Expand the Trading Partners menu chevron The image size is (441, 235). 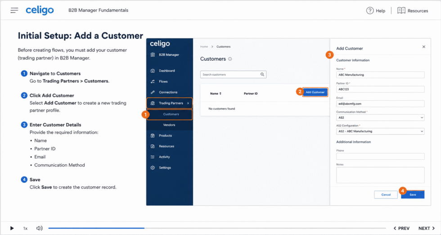pos(188,103)
